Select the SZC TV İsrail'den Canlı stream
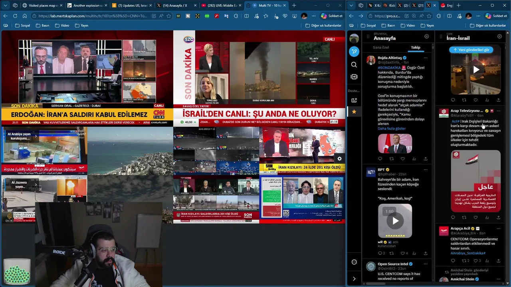511x287 pixels. tap(259, 79)
